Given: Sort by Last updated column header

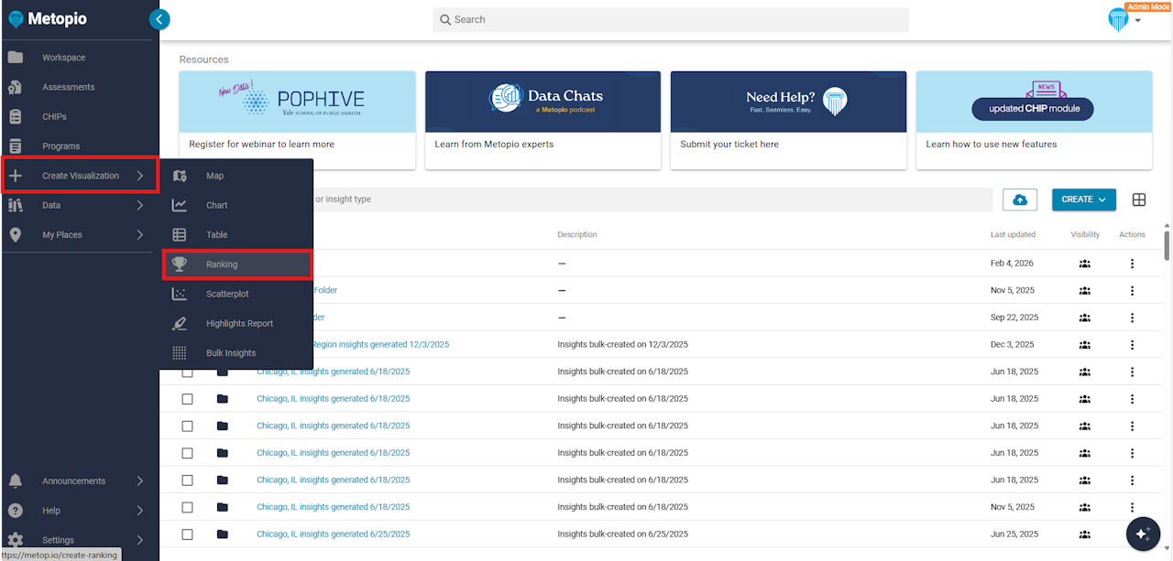Looking at the screenshot, I should (1013, 235).
